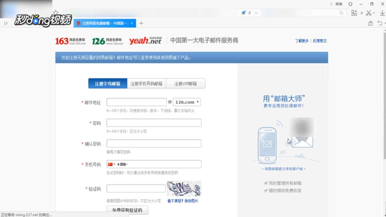
Task: Click the 密码 input field
Action: coord(154,123)
